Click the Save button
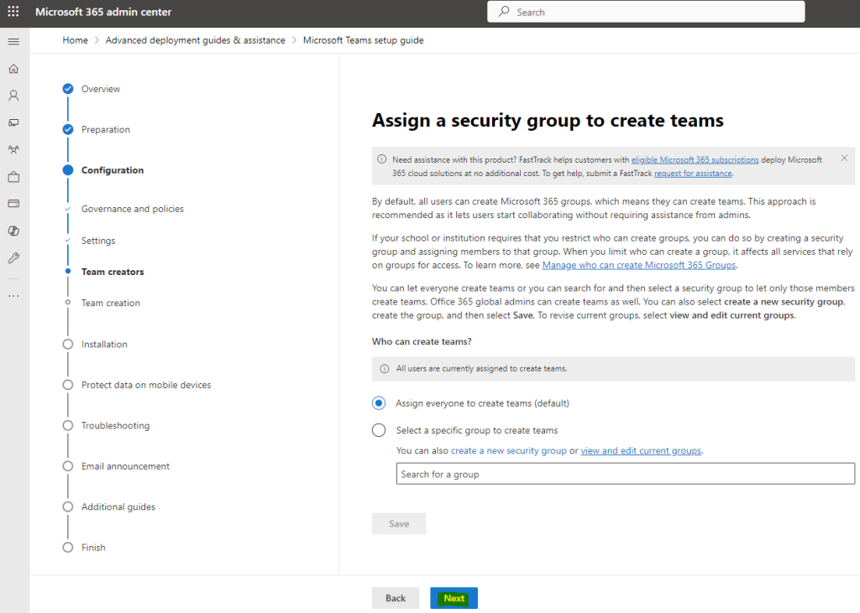860x613 pixels. tap(399, 524)
